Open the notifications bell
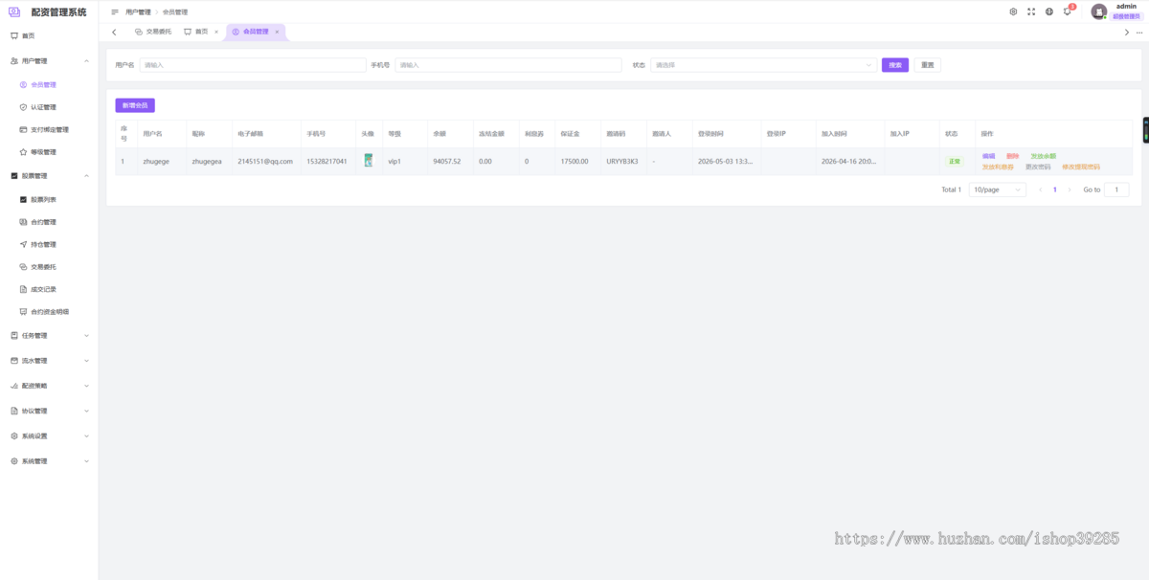The image size is (1149, 580). pos(1068,11)
